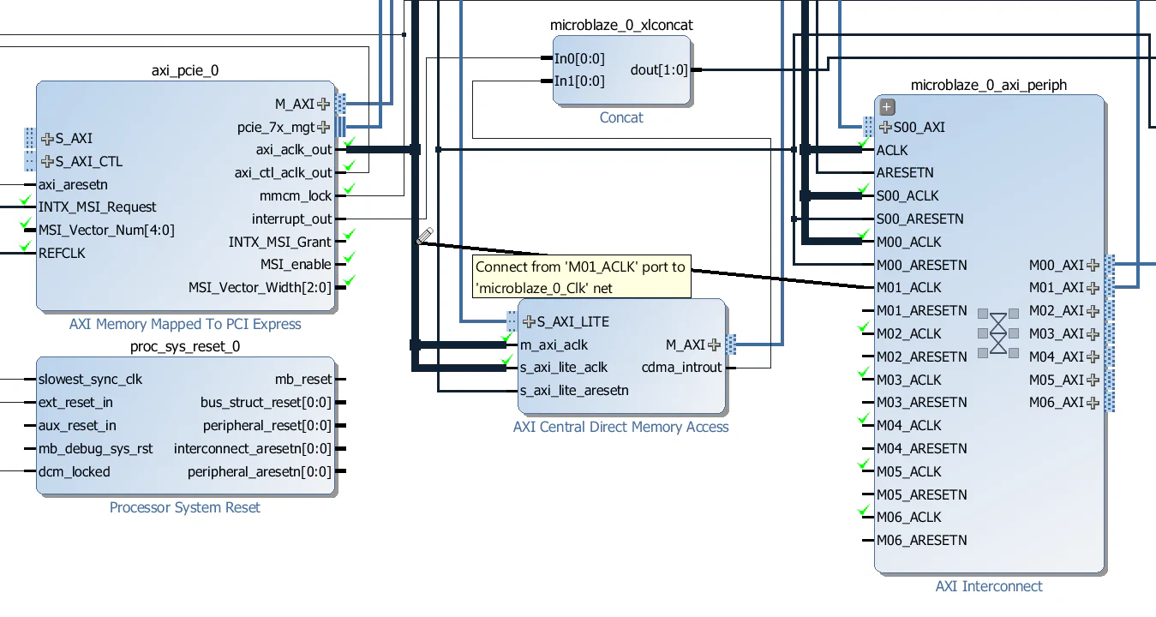
Task: Expand the M01_AXI interface pin
Action: pos(1092,287)
